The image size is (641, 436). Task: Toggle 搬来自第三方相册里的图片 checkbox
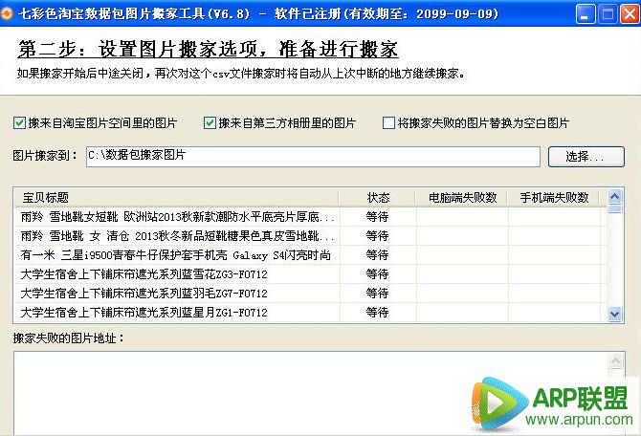(x=210, y=123)
